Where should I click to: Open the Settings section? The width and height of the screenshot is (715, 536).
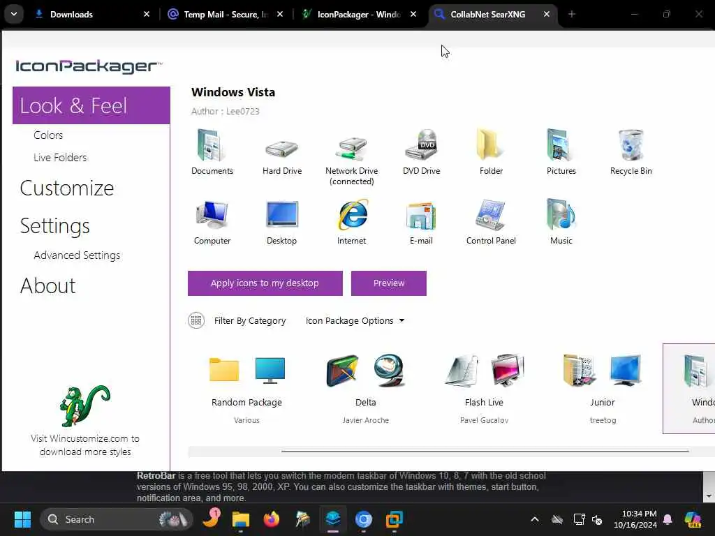(54, 225)
